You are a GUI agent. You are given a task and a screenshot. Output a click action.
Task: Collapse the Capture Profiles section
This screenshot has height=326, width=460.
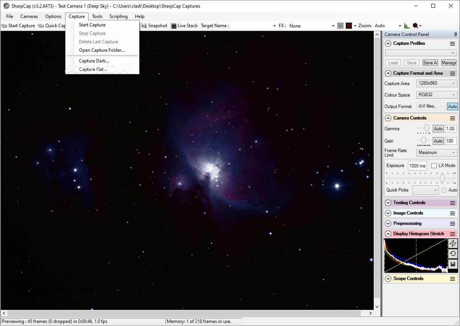coord(388,44)
